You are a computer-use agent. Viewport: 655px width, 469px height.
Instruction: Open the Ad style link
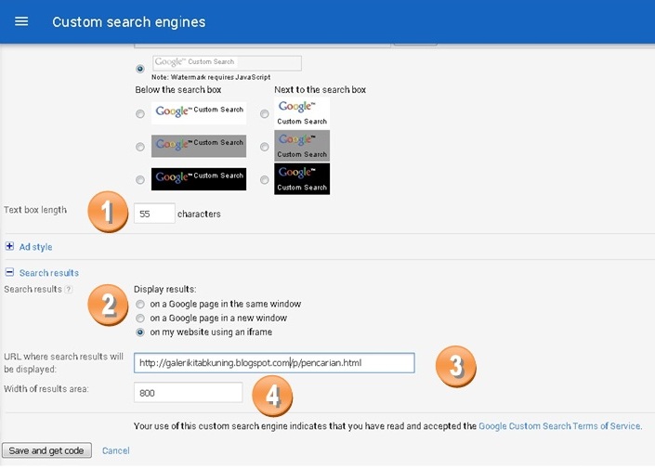pyautogui.click(x=36, y=247)
